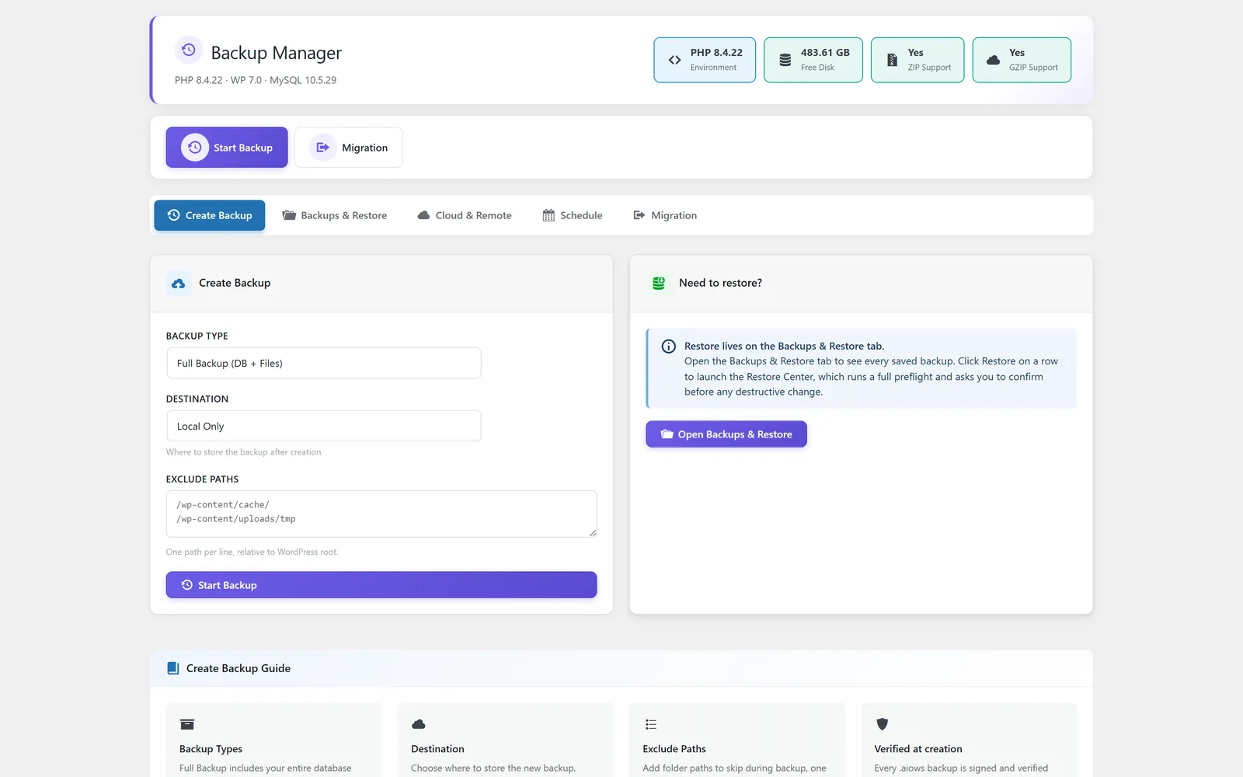This screenshot has height=777, width=1243.
Task: Click the ZIP Support status badge
Action: pyautogui.click(x=917, y=60)
